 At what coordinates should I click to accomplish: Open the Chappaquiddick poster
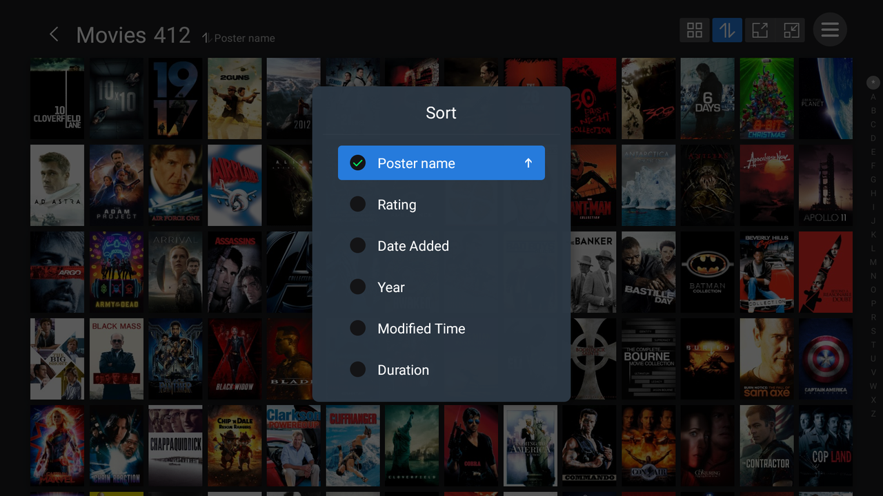tap(176, 446)
